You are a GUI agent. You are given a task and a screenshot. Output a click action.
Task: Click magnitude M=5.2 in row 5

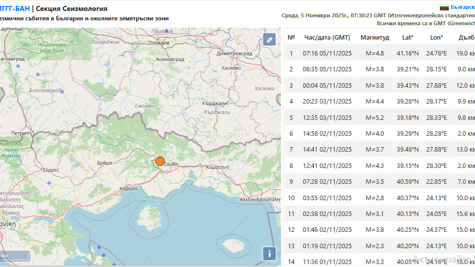click(375, 118)
